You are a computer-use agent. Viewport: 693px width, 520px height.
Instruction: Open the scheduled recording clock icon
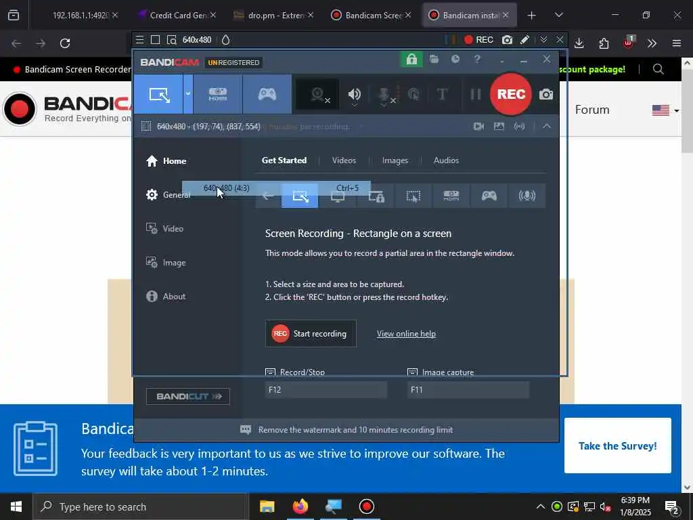point(455,59)
